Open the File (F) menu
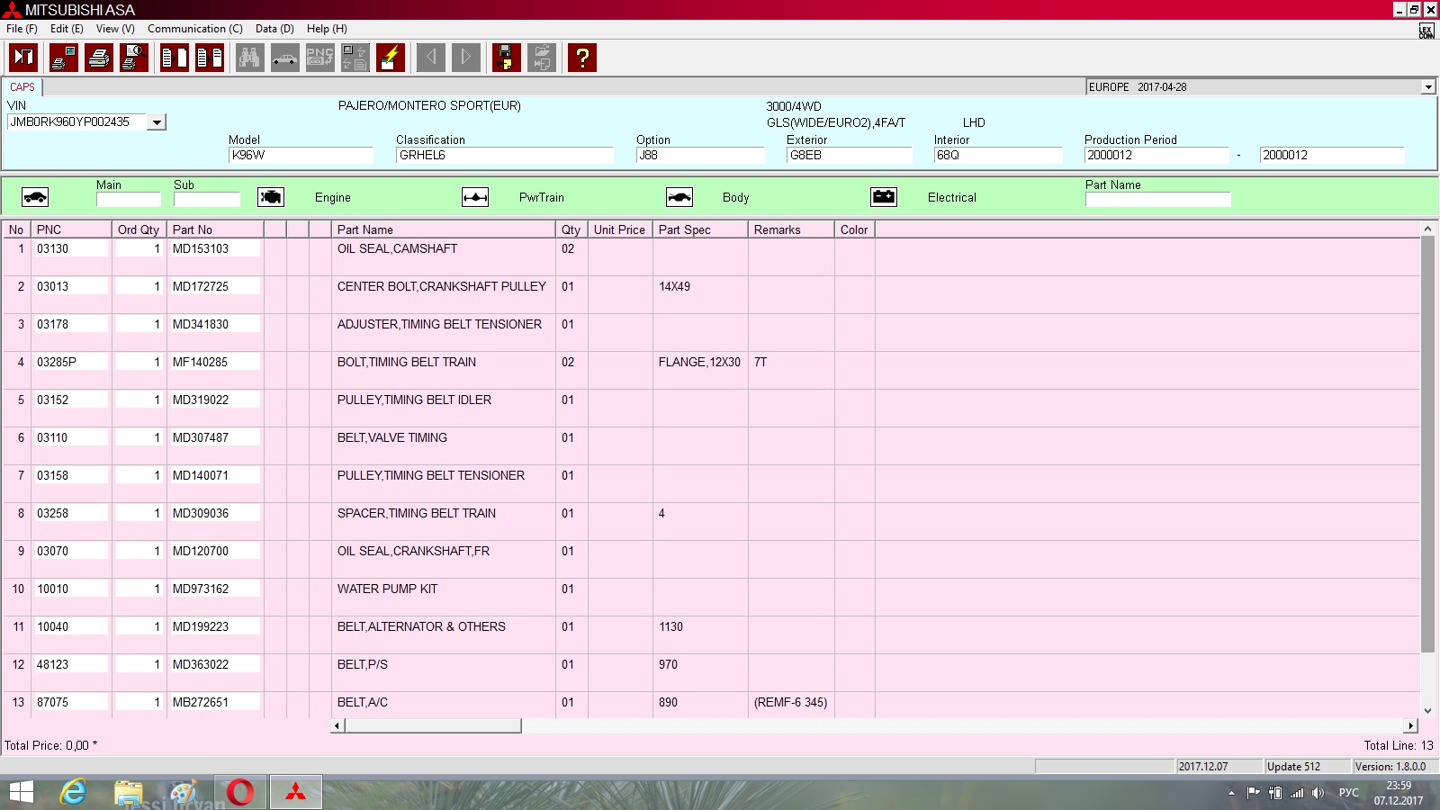The height and width of the screenshot is (810, 1440). point(22,29)
